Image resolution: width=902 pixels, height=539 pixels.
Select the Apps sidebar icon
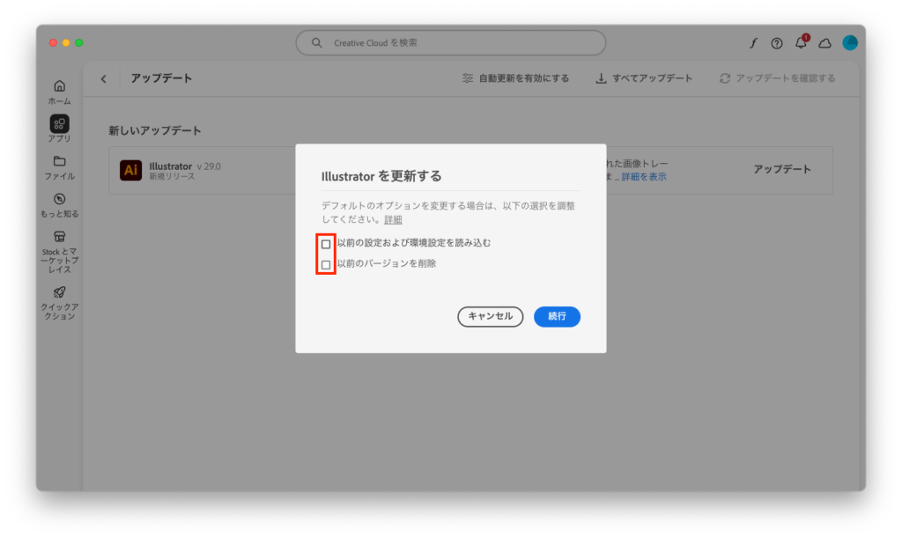pyautogui.click(x=59, y=124)
